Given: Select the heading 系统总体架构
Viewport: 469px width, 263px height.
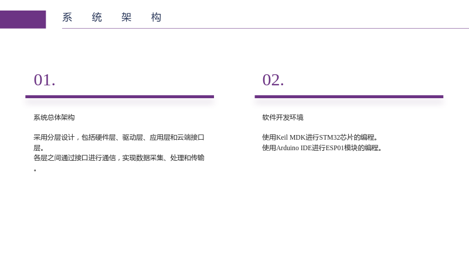Looking at the screenshot, I should [54, 117].
